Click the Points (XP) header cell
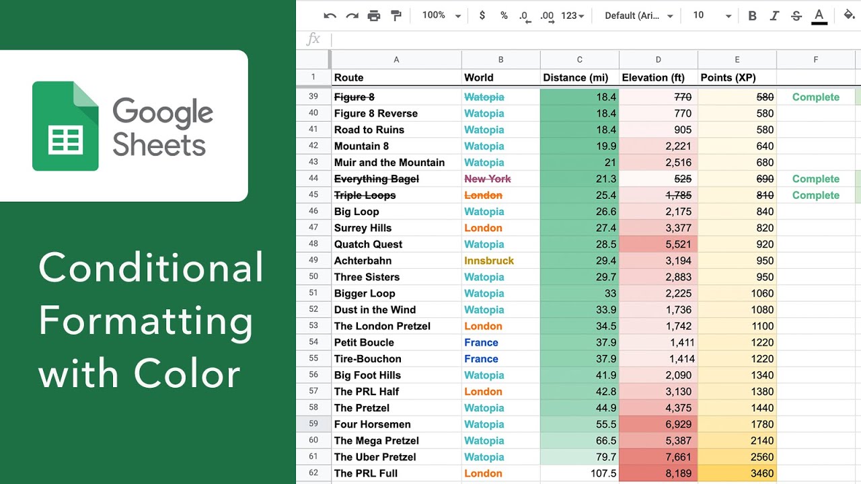Viewport: 861px width, 484px height. (x=737, y=77)
